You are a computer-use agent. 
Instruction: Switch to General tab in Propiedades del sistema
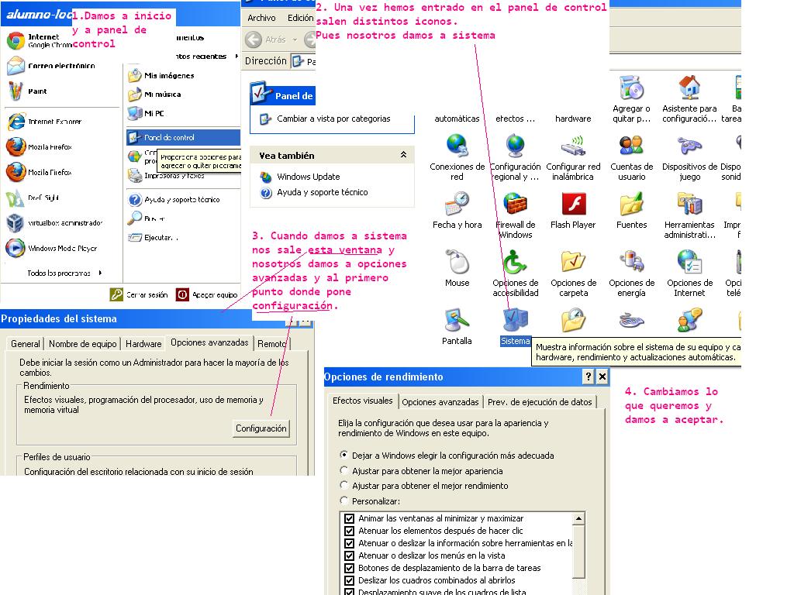tap(26, 343)
